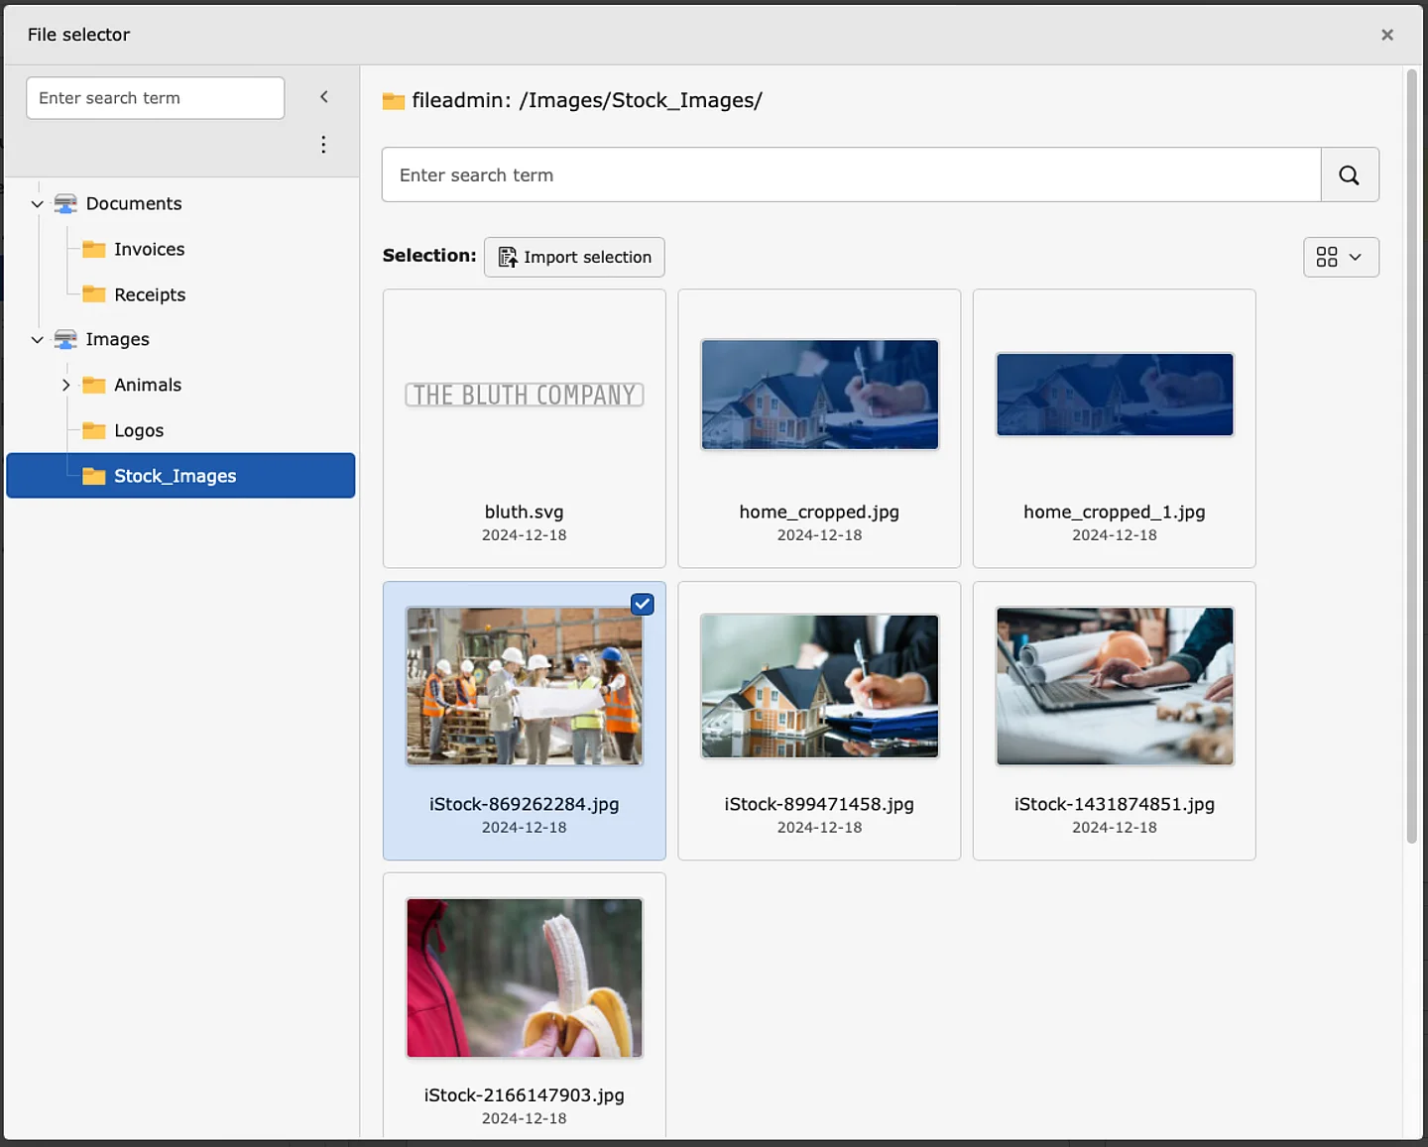The width and height of the screenshot is (1428, 1147).
Task: Select the Logos folder in the tree
Action: pyautogui.click(x=139, y=430)
